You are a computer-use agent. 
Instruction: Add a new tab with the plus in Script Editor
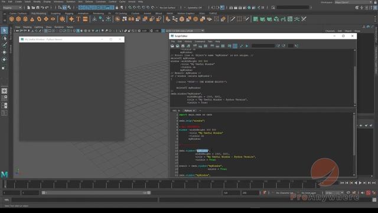click(200, 111)
